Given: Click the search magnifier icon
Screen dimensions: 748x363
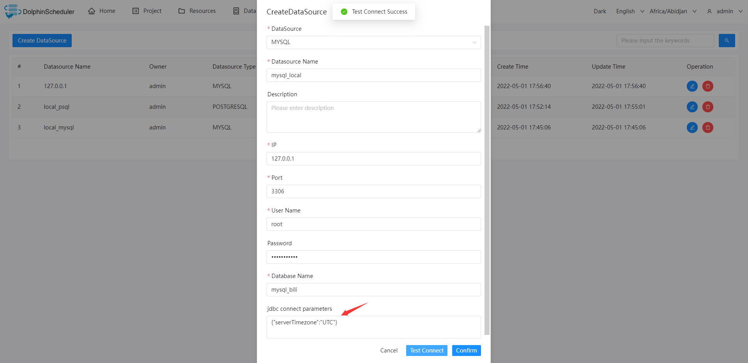Looking at the screenshot, I should pyautogui.click(x=727, y=40).
